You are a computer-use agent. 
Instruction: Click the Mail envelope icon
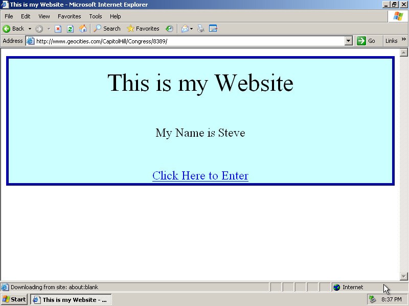tap(185, 29)
